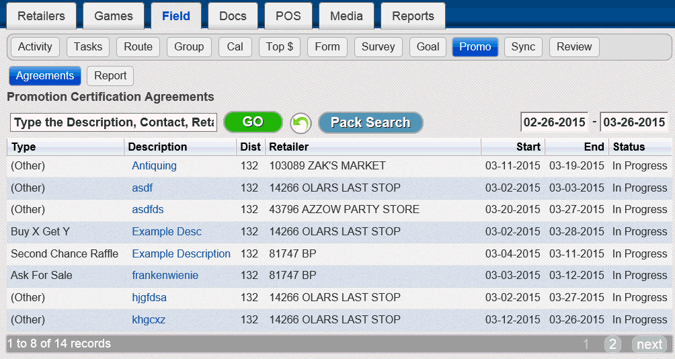
Task: Open the Media tab
Action: click(x=346, y=16)
